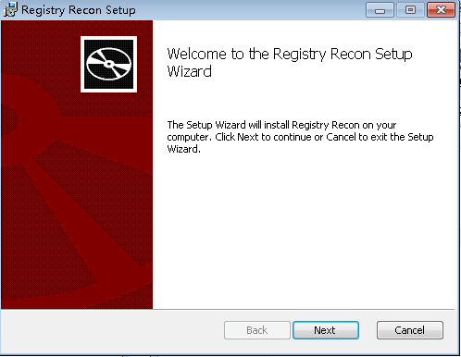Maximize the Registry Recon Setup window
The width and height of the screenshot is (461, 357).
pos(410,10)
